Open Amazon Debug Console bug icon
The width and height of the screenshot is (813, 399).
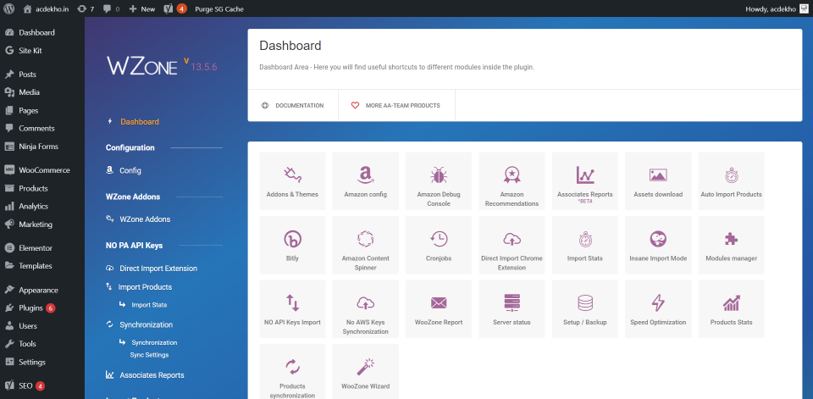pos(439,175)
